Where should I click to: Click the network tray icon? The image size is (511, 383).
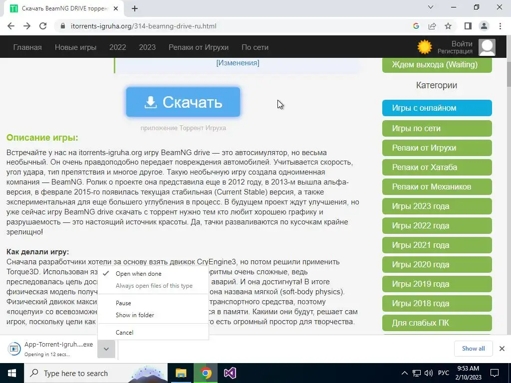pyautogui.click(x=417, y=373)
